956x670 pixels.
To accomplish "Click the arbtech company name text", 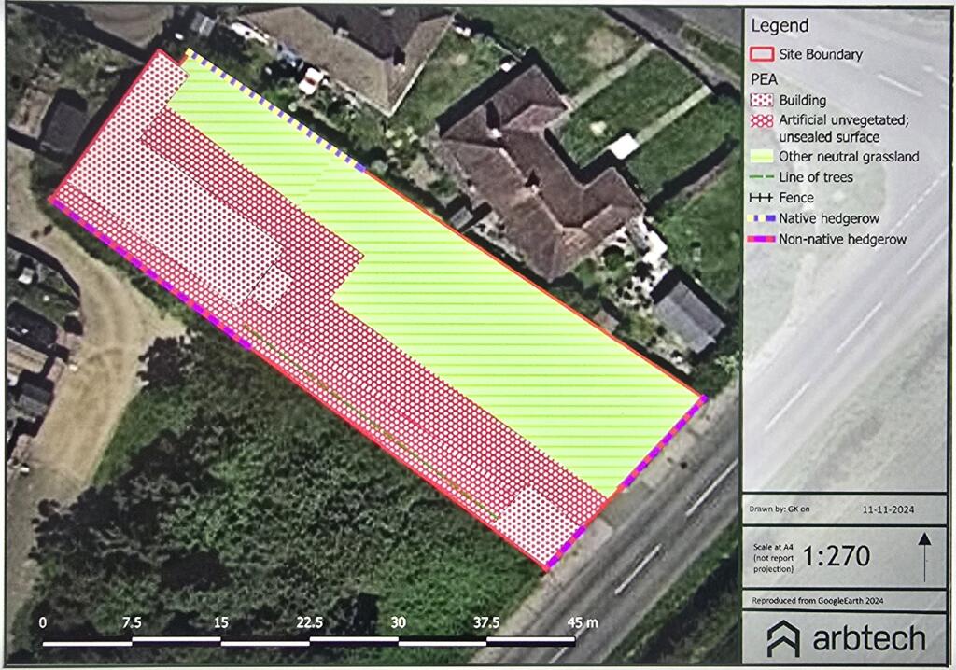I will pos(868,639).
